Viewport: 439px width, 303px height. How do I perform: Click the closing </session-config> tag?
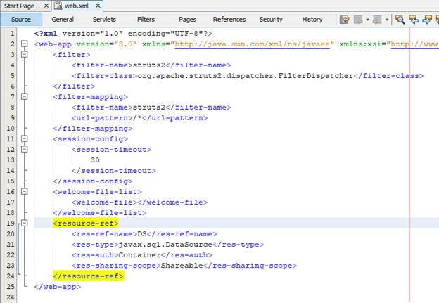coord(93,181)
